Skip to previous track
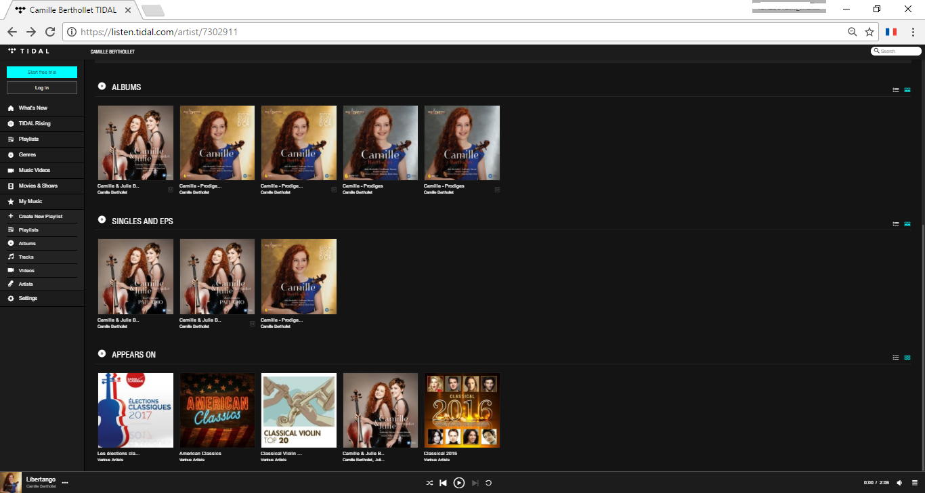The height and width of the screenshot is (493, 925). point(443,483)
